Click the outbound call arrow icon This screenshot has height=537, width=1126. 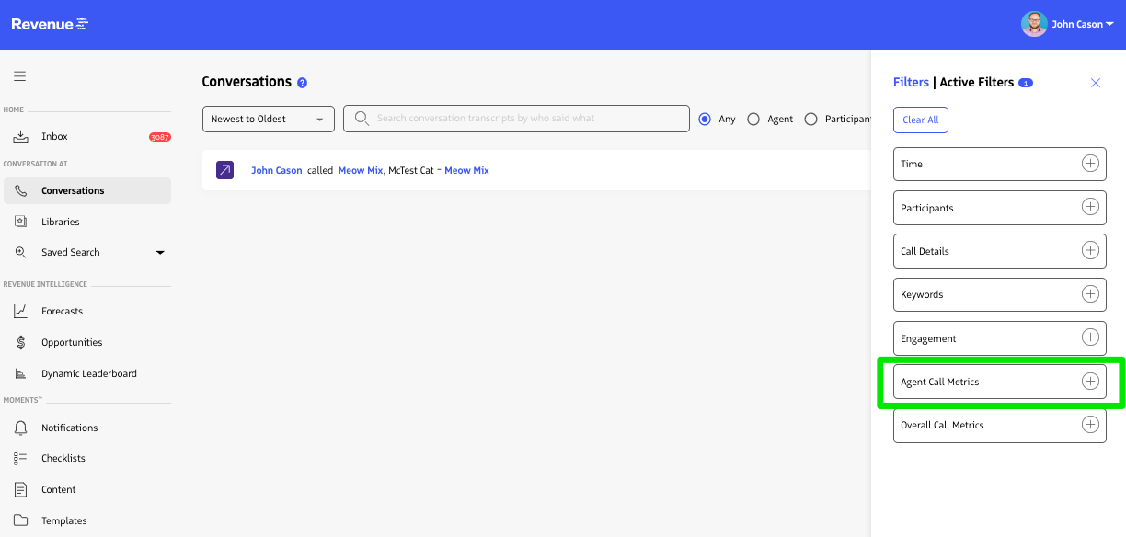[225, 170]
